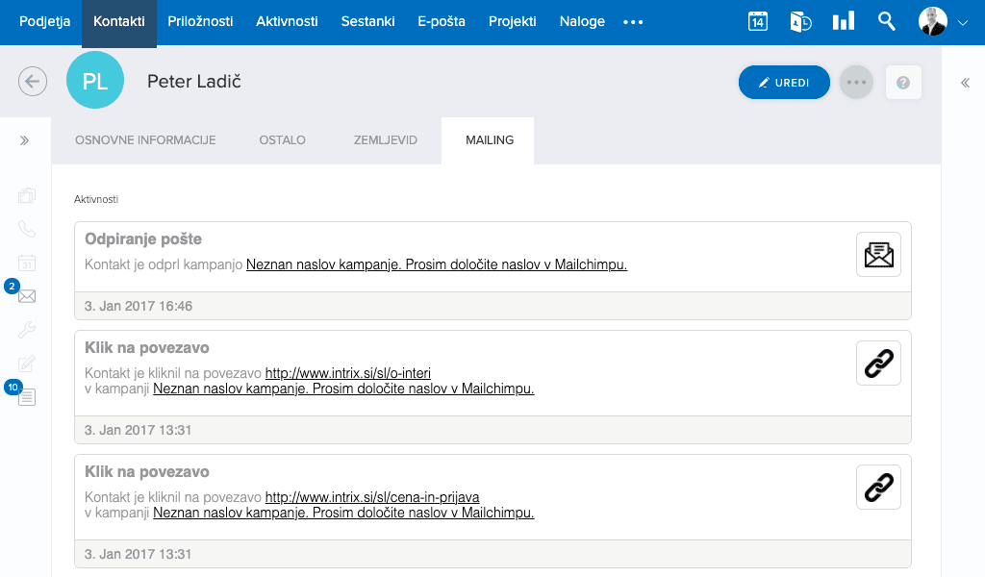The height and width of the screenshot is (577, 985).
Task: Collapse the right side panel
Action: [965, 83]
